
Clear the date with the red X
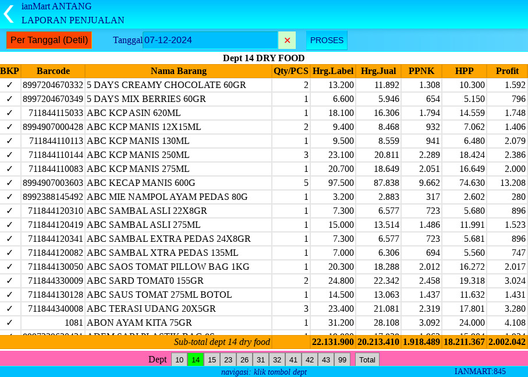[x=287, y=40]
